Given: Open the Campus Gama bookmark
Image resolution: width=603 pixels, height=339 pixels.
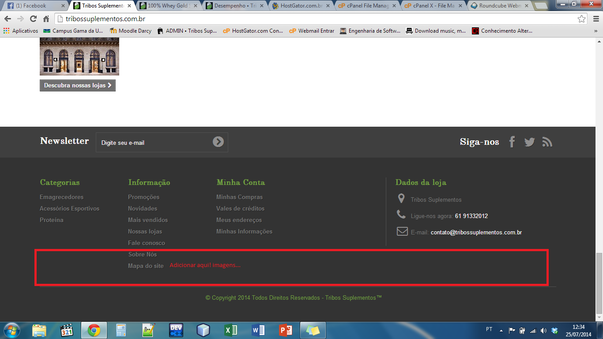Looking at the screenshot, I should tap(73, 31).
